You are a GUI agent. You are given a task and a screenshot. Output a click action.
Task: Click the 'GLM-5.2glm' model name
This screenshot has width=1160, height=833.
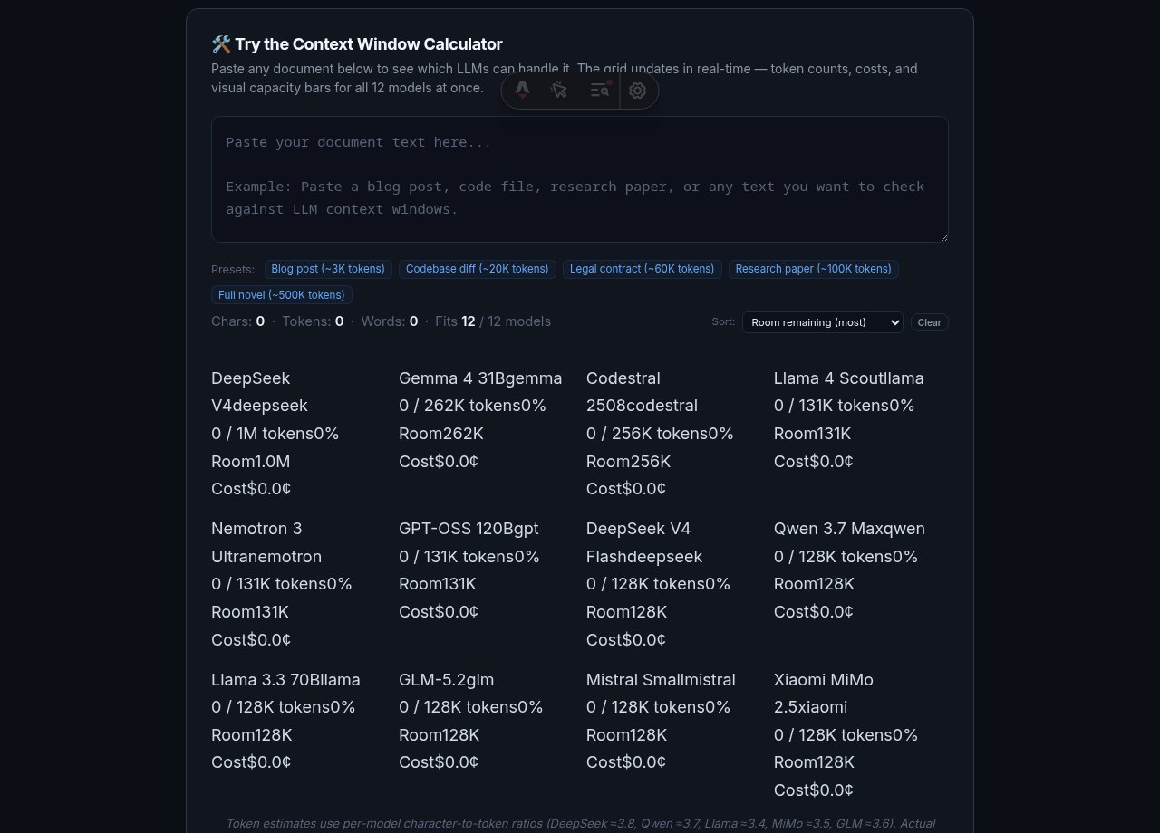(447, 680)
